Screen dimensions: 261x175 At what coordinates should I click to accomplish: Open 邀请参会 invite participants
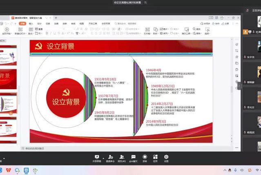(x=109, y=157)
